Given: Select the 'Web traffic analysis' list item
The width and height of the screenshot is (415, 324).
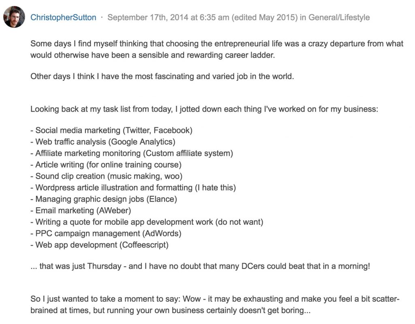Looking at the screenshot, I should click(103, 142).
